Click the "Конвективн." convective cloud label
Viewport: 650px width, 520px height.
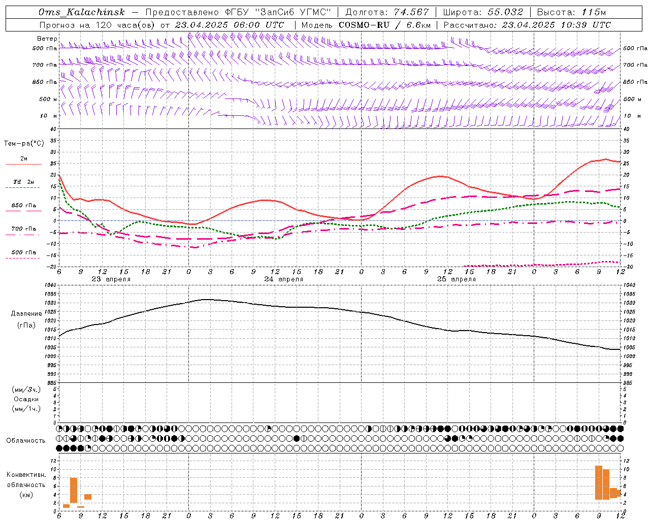click(x=26, y=475)
